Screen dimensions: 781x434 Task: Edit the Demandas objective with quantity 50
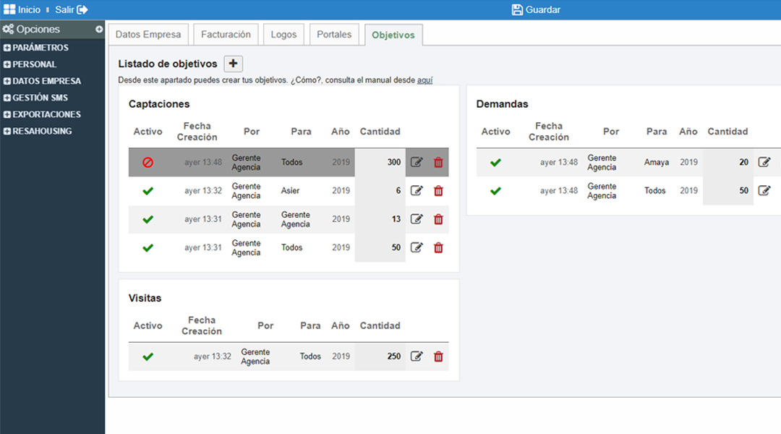[x=764, y=191]
